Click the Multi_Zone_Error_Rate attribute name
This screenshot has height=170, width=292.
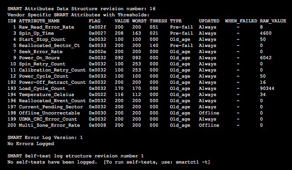tap(49, 125)
